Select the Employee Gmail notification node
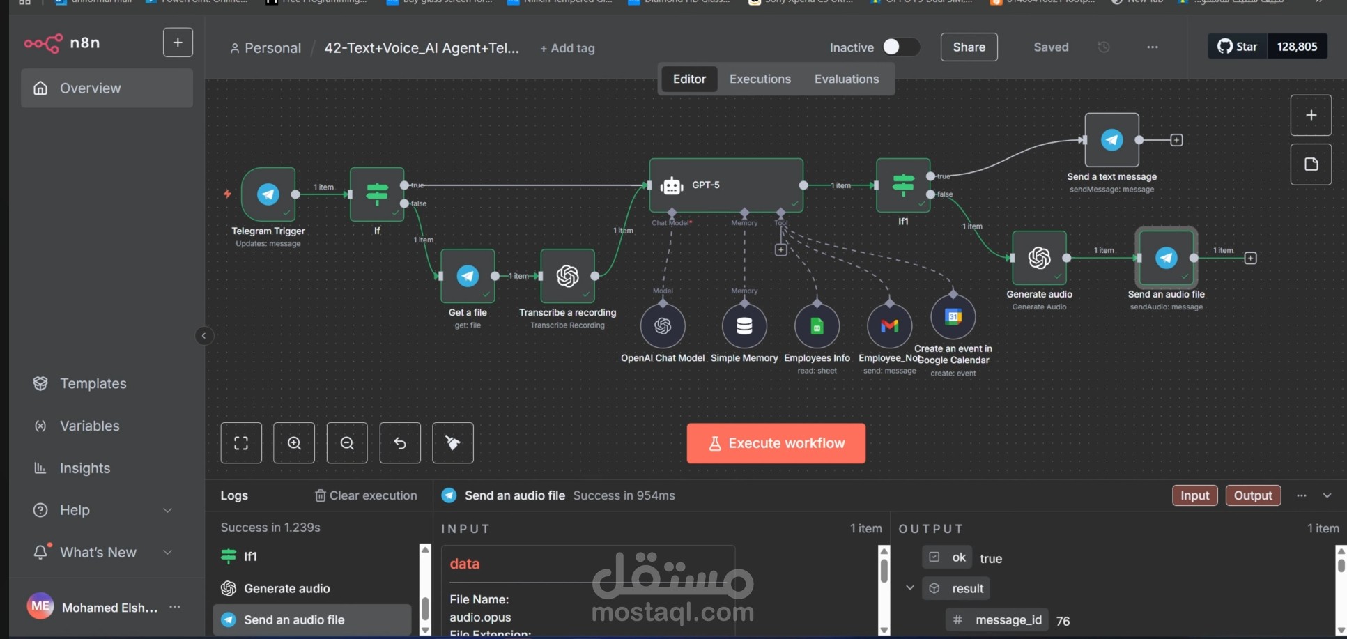Viewport: 1347px width, 639px height. pos(889,325)
